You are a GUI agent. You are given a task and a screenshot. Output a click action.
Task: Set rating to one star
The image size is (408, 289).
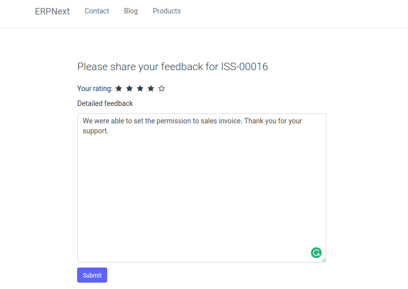pos(119,89)
